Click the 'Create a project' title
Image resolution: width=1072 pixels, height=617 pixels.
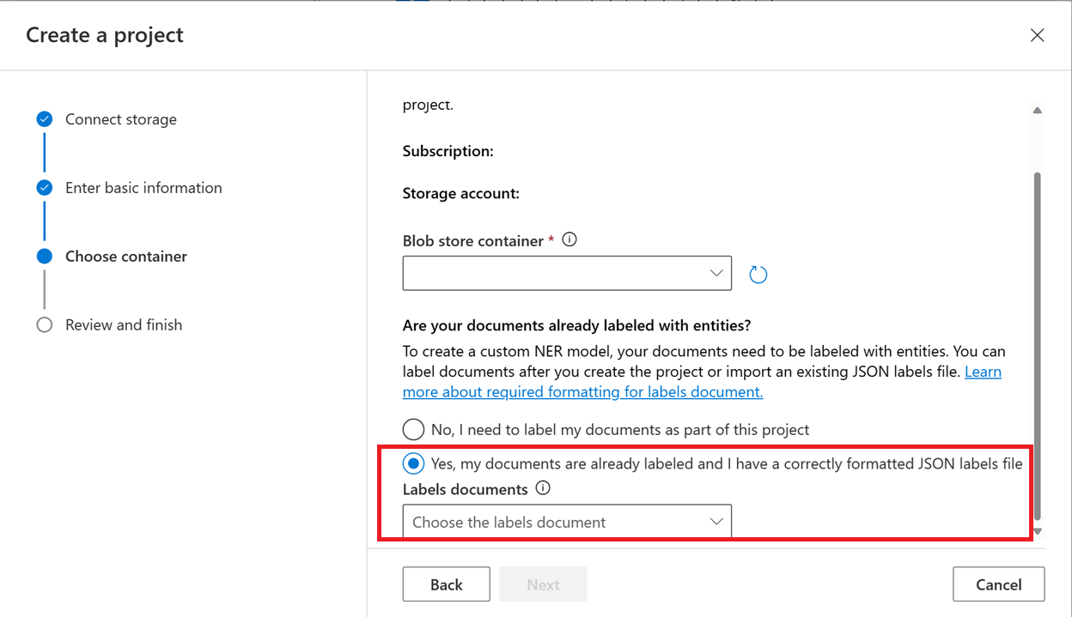[x=105, y=35]
